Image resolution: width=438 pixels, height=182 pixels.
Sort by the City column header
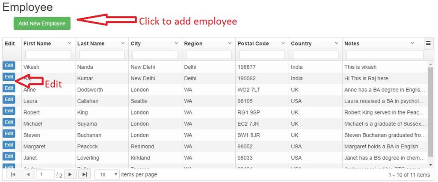(136, 44)
